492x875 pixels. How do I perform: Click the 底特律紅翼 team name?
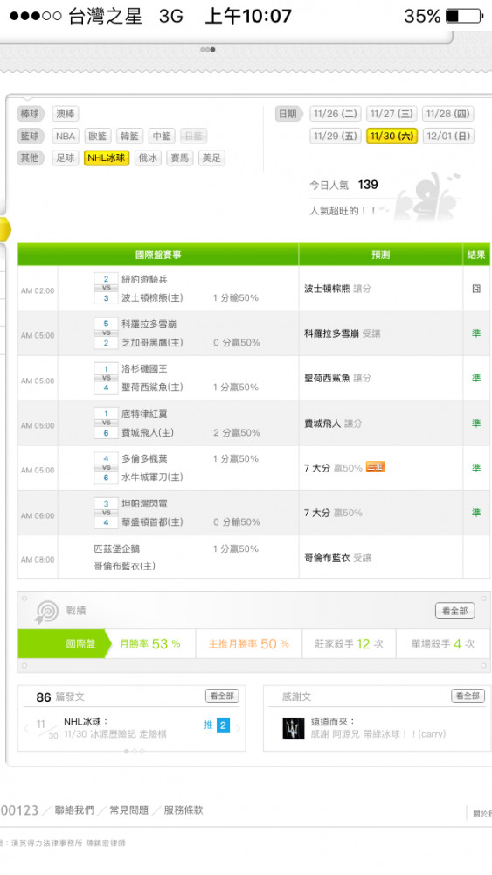[144, 414]
